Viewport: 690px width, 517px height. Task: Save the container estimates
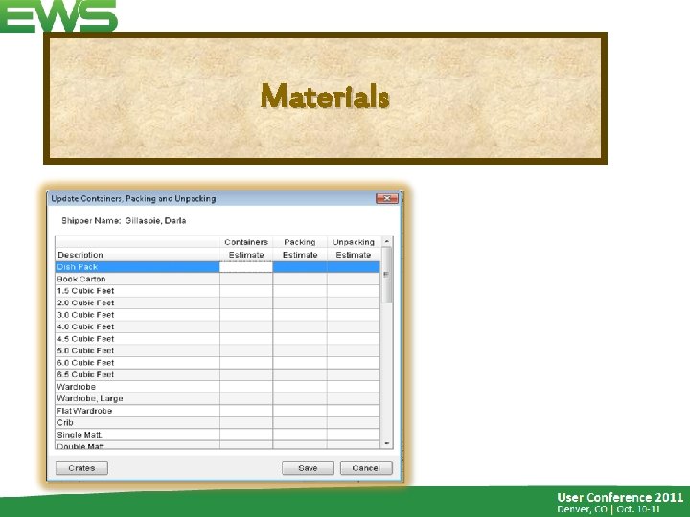(308, 468)
